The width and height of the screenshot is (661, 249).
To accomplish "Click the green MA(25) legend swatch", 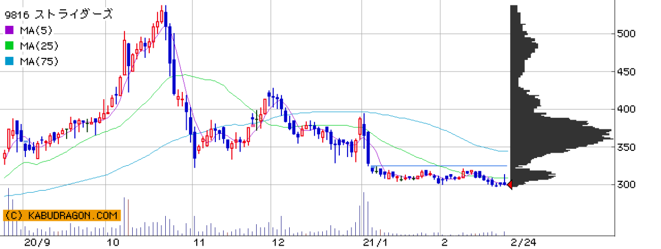I will [x=9, y=46].
